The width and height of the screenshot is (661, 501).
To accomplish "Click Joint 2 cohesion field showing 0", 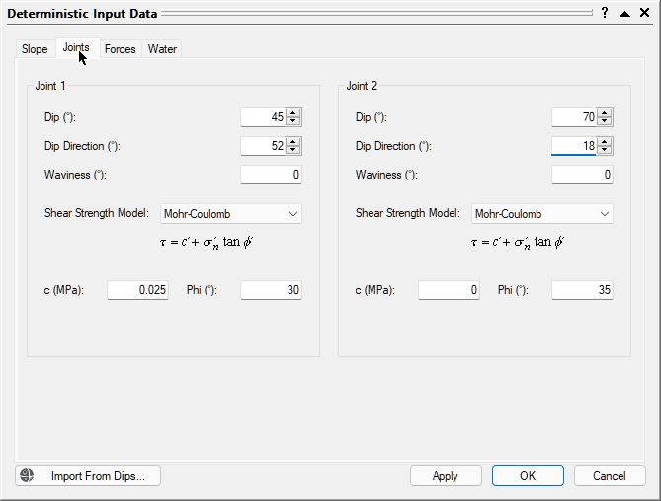I will [449, 290].
